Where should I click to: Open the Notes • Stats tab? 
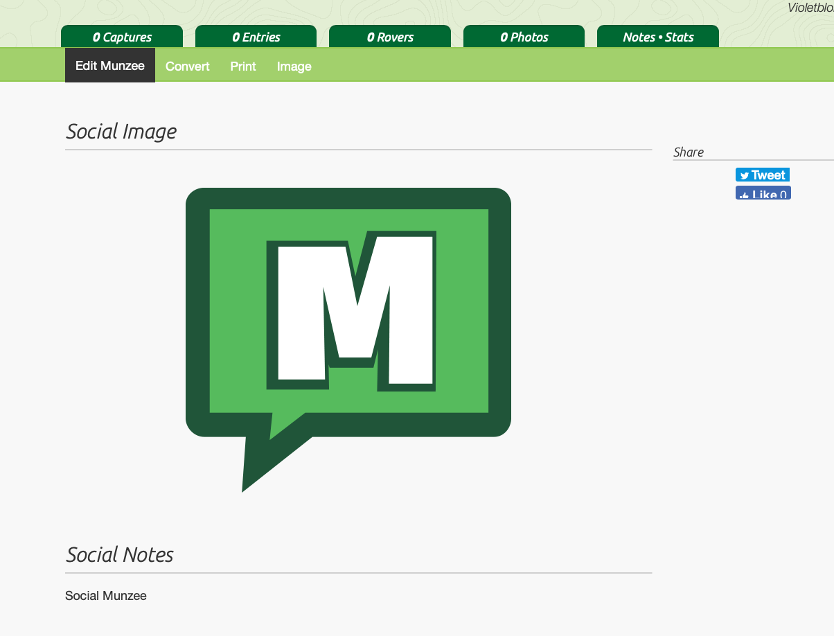tap(658, 37)
